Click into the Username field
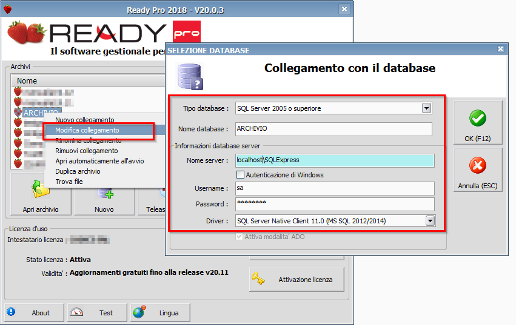Viewport: 516px width, 325px height. pyautogui.click(x=335, y=188)
